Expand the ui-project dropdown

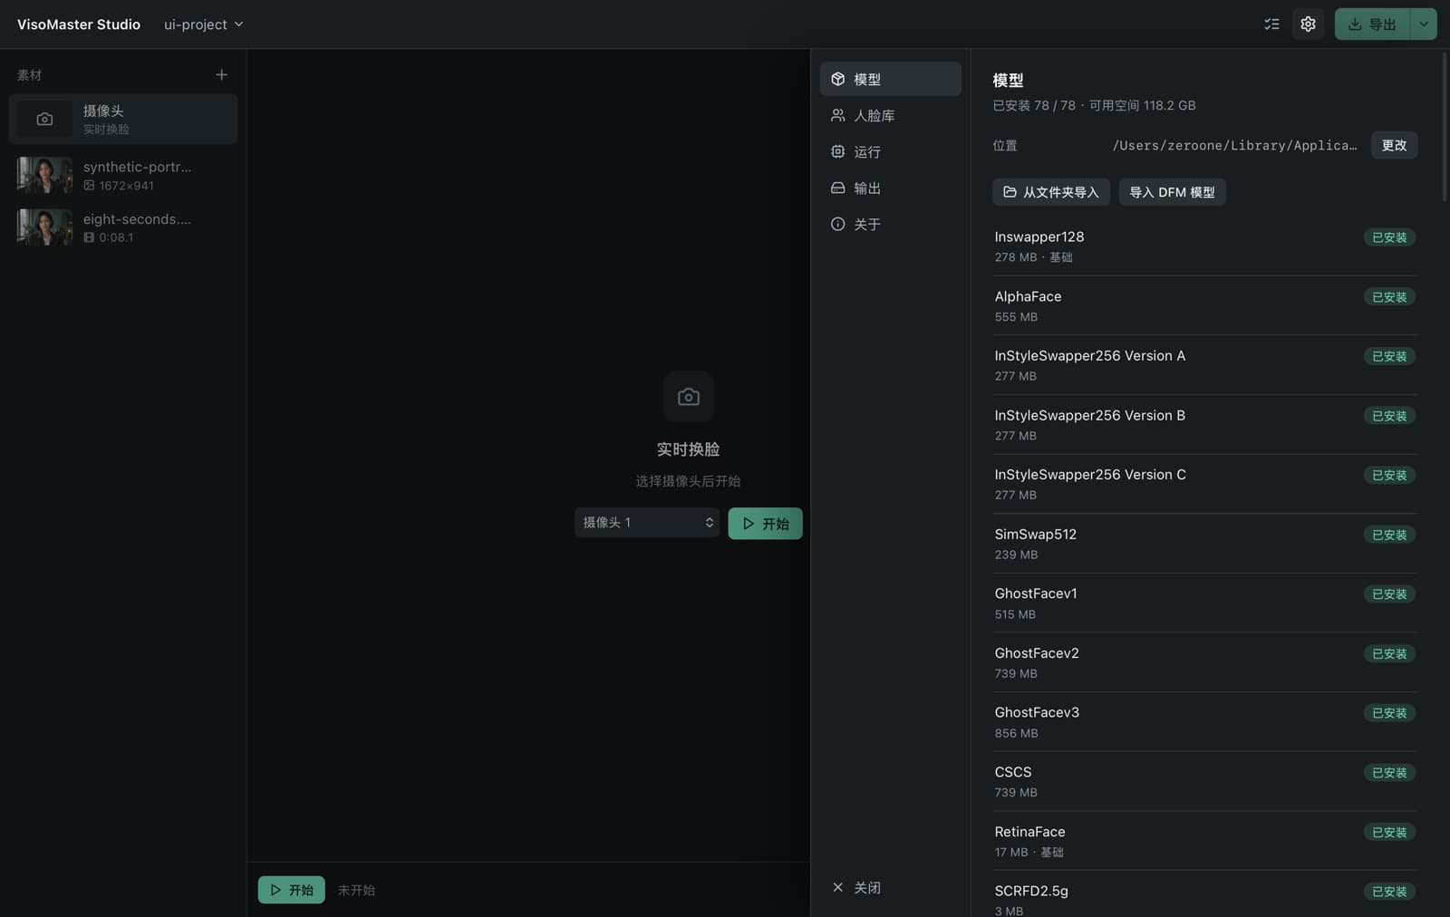(x=203, y=24)
